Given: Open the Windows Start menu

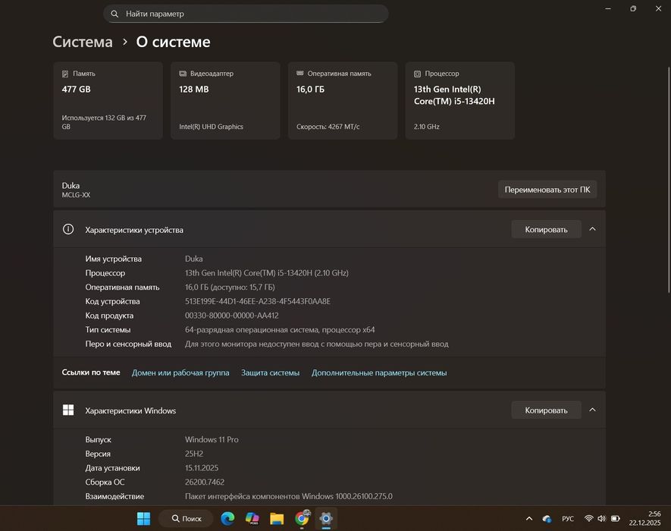Looking at the screenshot, I should (x=143, y=519).
